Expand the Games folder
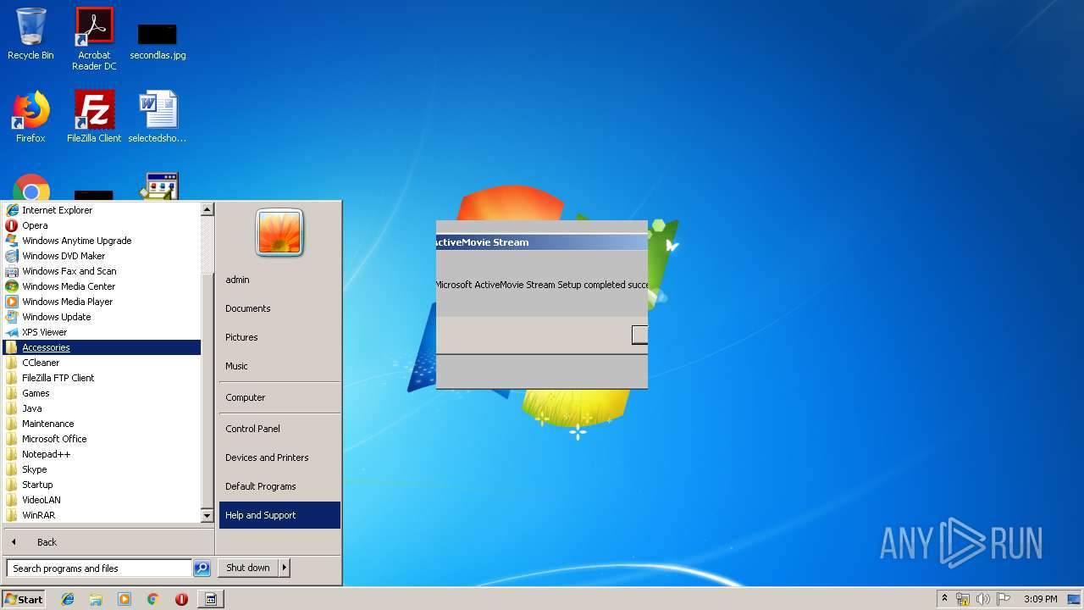Image resolution: width=1084 pixels, height=610 pixels. pos(102,393)
